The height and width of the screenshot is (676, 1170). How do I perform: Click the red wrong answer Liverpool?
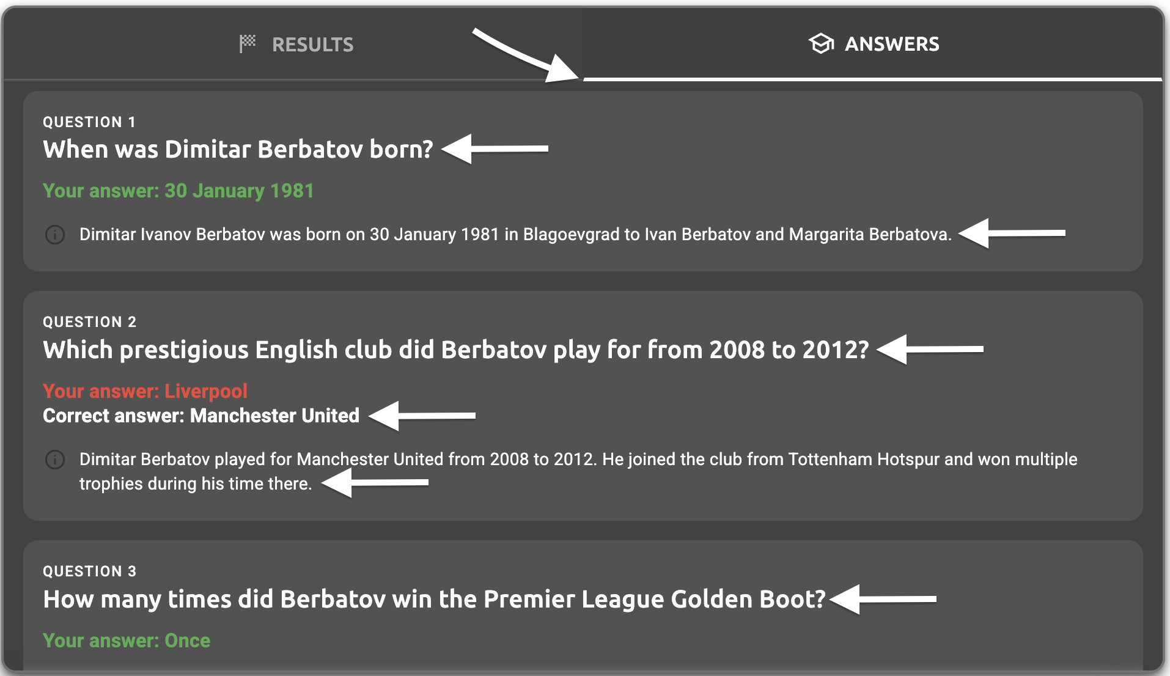(145, 391)
